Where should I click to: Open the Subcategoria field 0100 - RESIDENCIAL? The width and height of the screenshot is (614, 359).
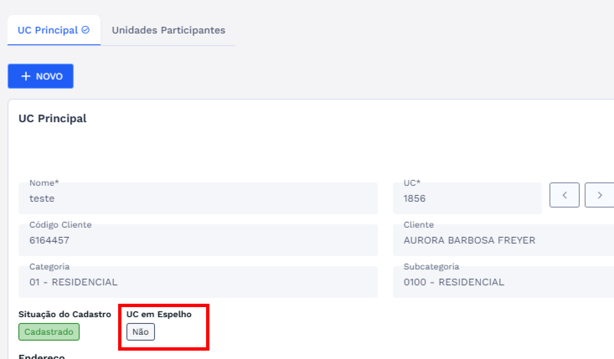503,282
